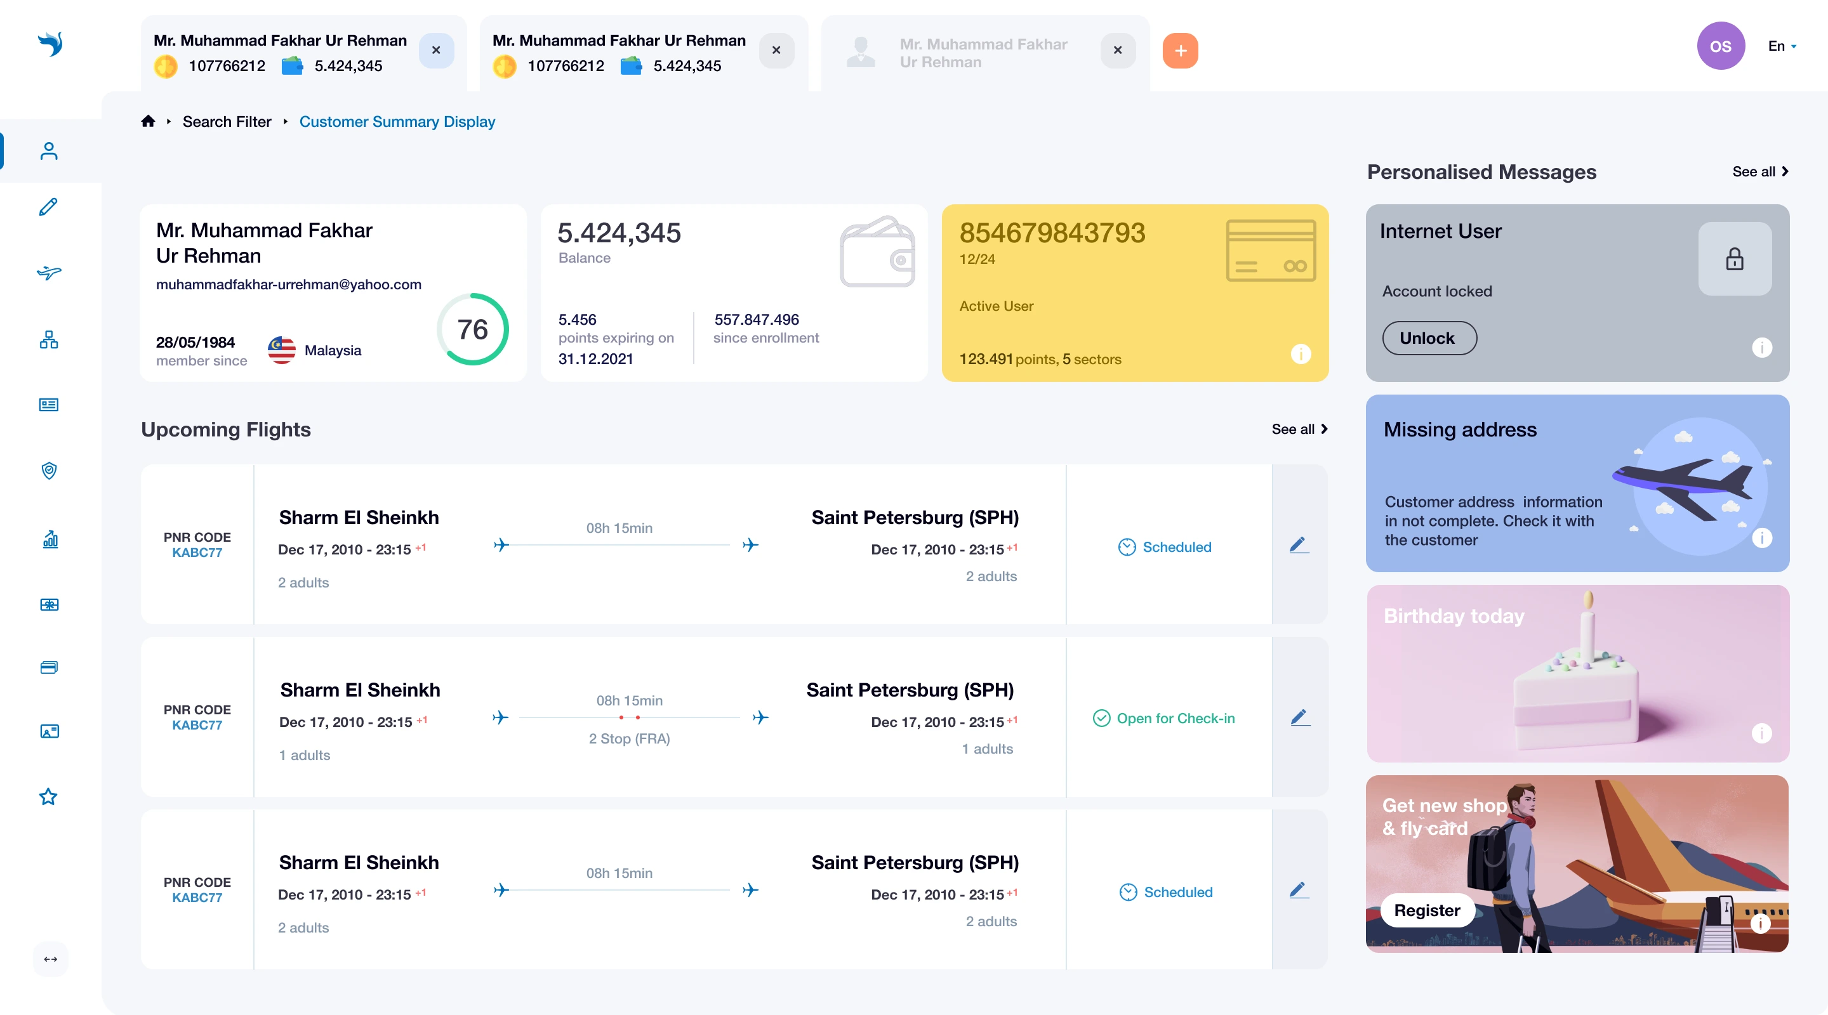Screen dimensions: 1828x1015
Task: Click the padlock icon on Internet User card
Action: 1734,259
